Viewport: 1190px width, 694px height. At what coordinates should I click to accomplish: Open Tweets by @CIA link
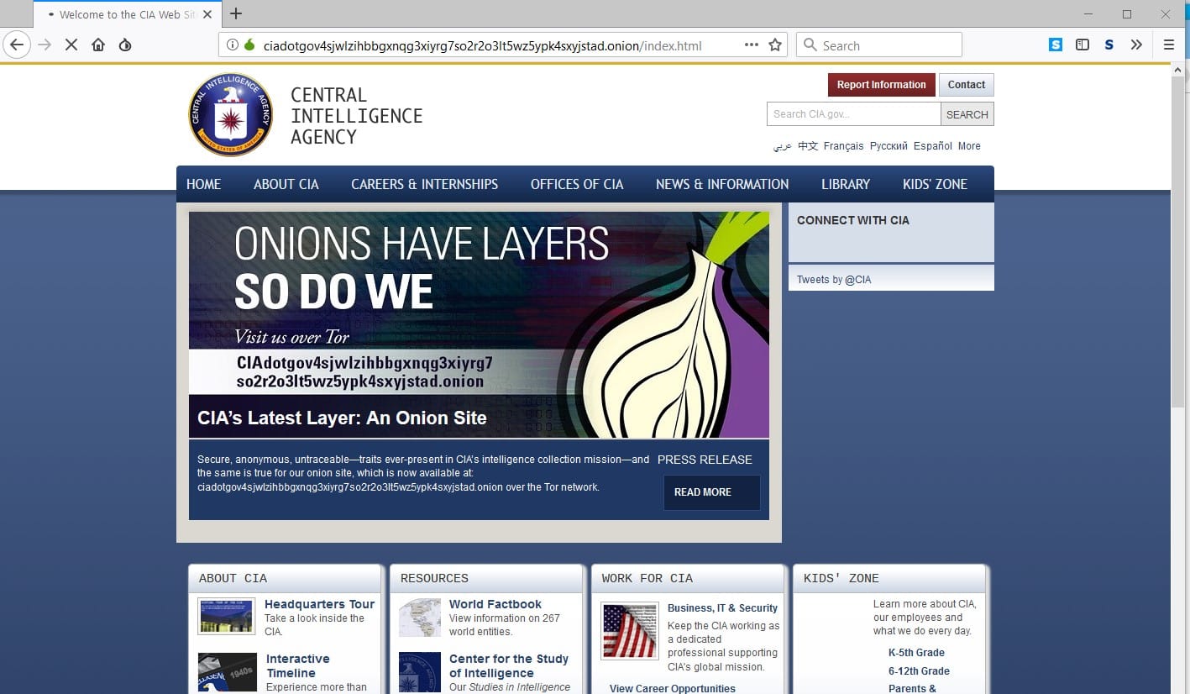pyautogui.click(x=834, y=280)
